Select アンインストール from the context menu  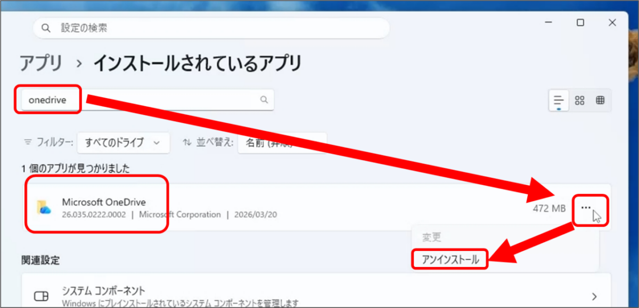coord(450,259)
